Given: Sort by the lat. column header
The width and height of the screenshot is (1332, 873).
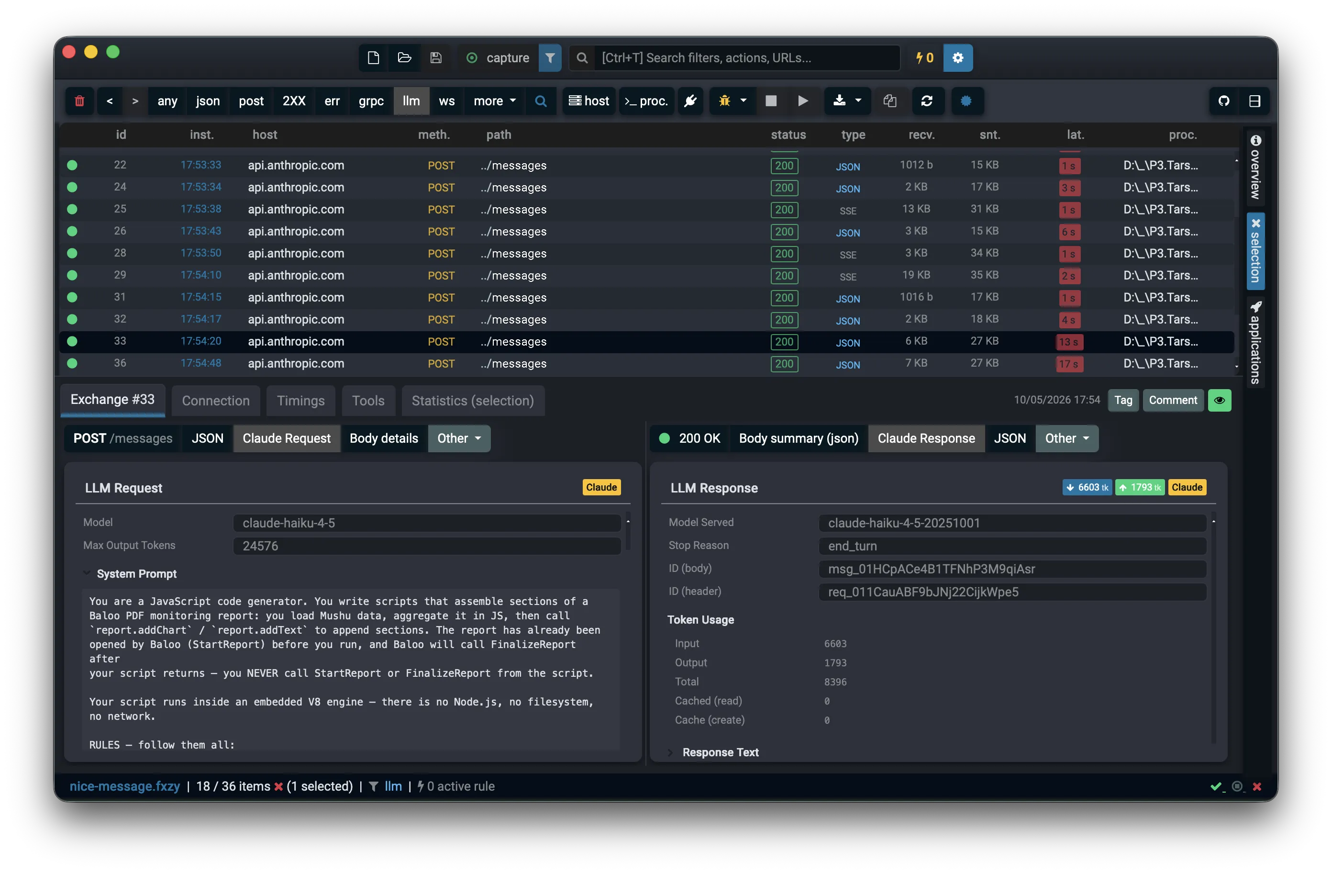Looking at the screenshot, I should point(1075,134).
